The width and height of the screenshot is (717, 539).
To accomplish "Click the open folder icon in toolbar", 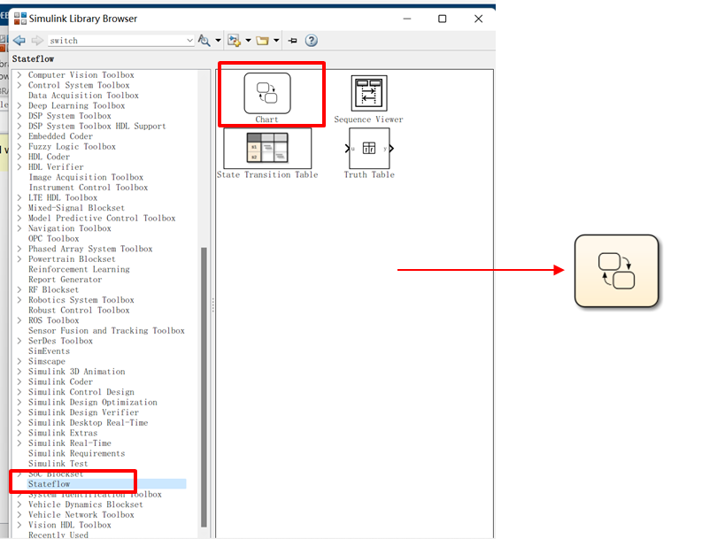I will 263,41.
